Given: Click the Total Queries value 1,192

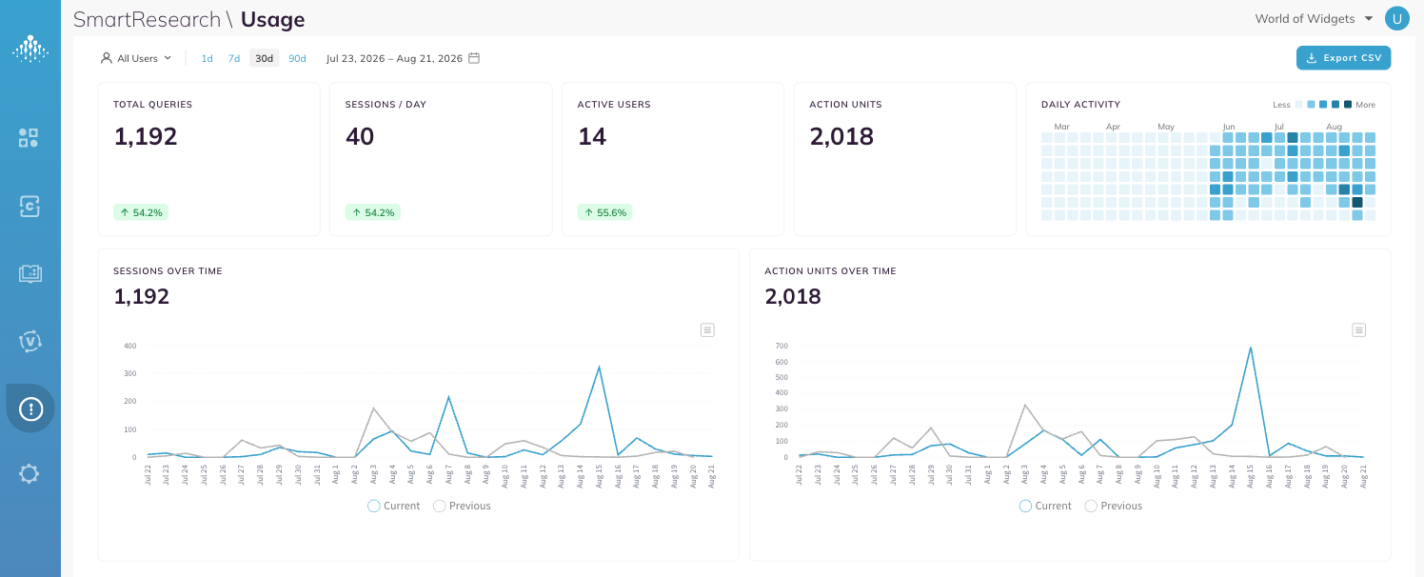Looking at the screenshot, I should coord(146,137).
